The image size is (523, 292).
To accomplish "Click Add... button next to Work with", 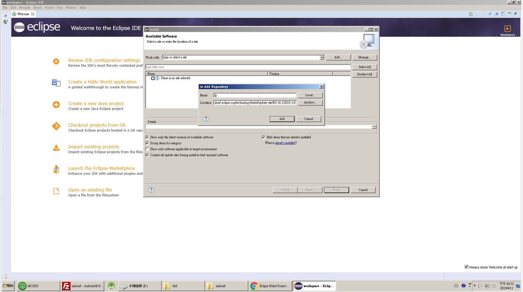I will tap(338, 58).
